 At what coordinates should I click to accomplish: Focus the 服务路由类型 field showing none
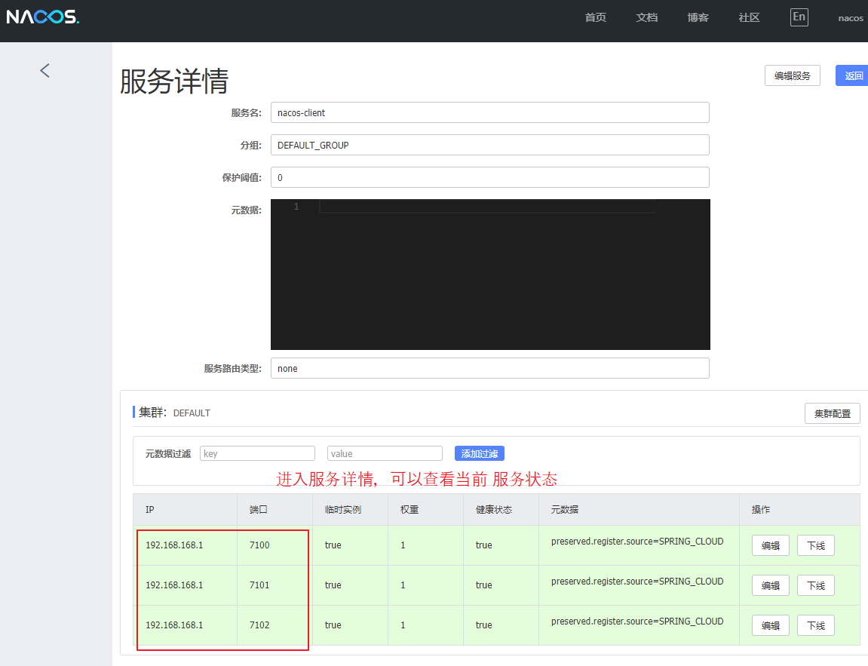pos(490,368)
